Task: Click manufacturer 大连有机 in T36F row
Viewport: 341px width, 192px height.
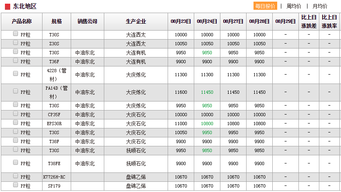Action: click(x=136, y=62)
